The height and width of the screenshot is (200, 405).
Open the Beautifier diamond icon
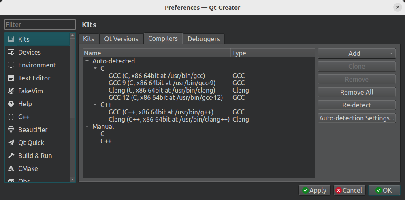[11, 130]
